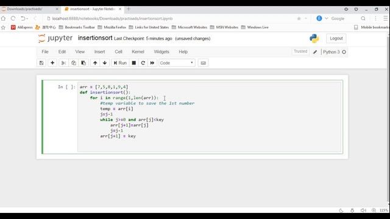This screenshot has width=390, height=219.
Task: Insert a cell below with the plus icon
Action: 52,63
